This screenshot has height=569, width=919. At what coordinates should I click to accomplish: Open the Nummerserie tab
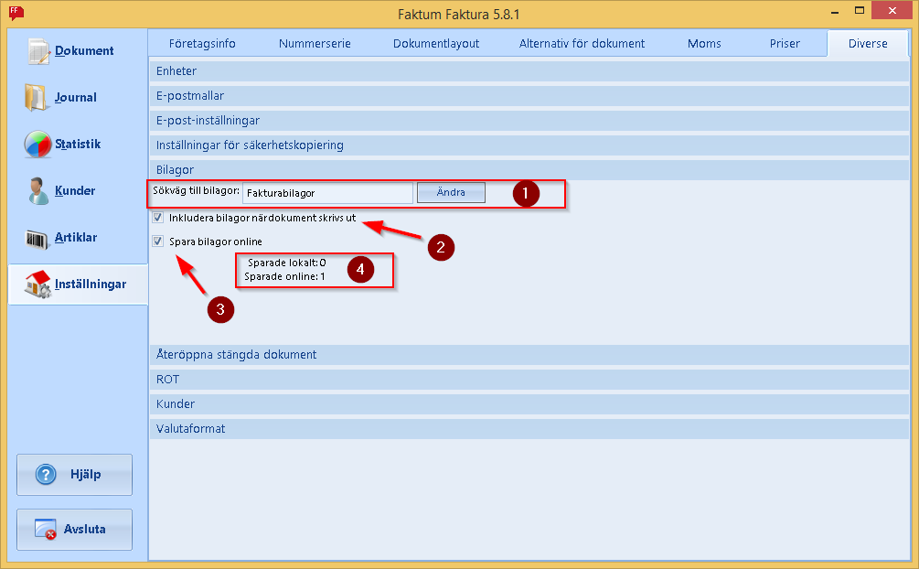click(x=315, y=43)
